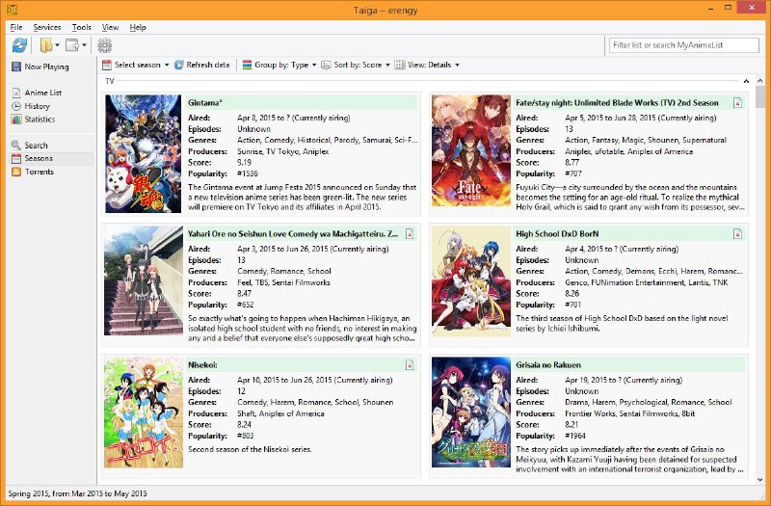771x506 pixels.
Task: Open the Tools menu
Action: (82, 27)
